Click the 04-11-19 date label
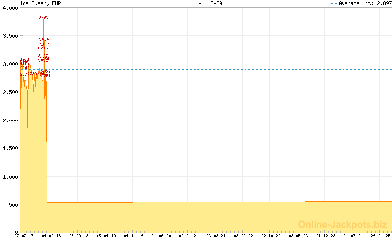This screenshot has width=392, height=240. point(133,236)
